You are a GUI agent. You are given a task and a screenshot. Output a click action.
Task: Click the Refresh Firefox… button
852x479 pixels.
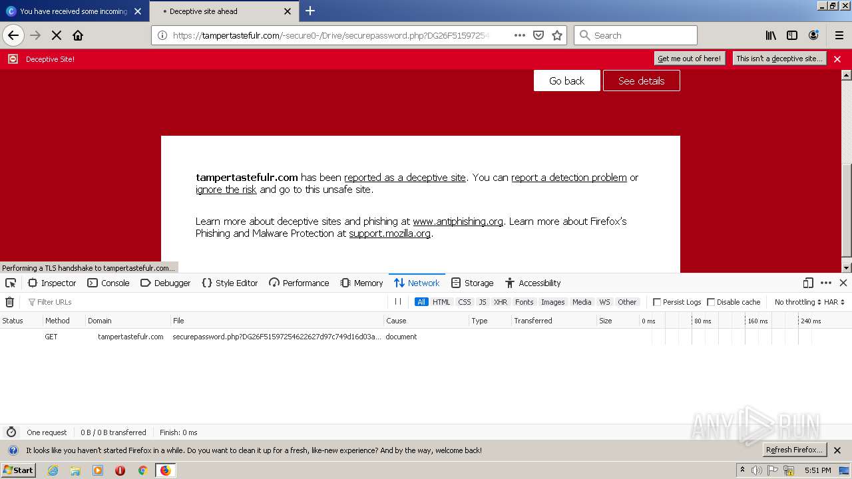795,450
